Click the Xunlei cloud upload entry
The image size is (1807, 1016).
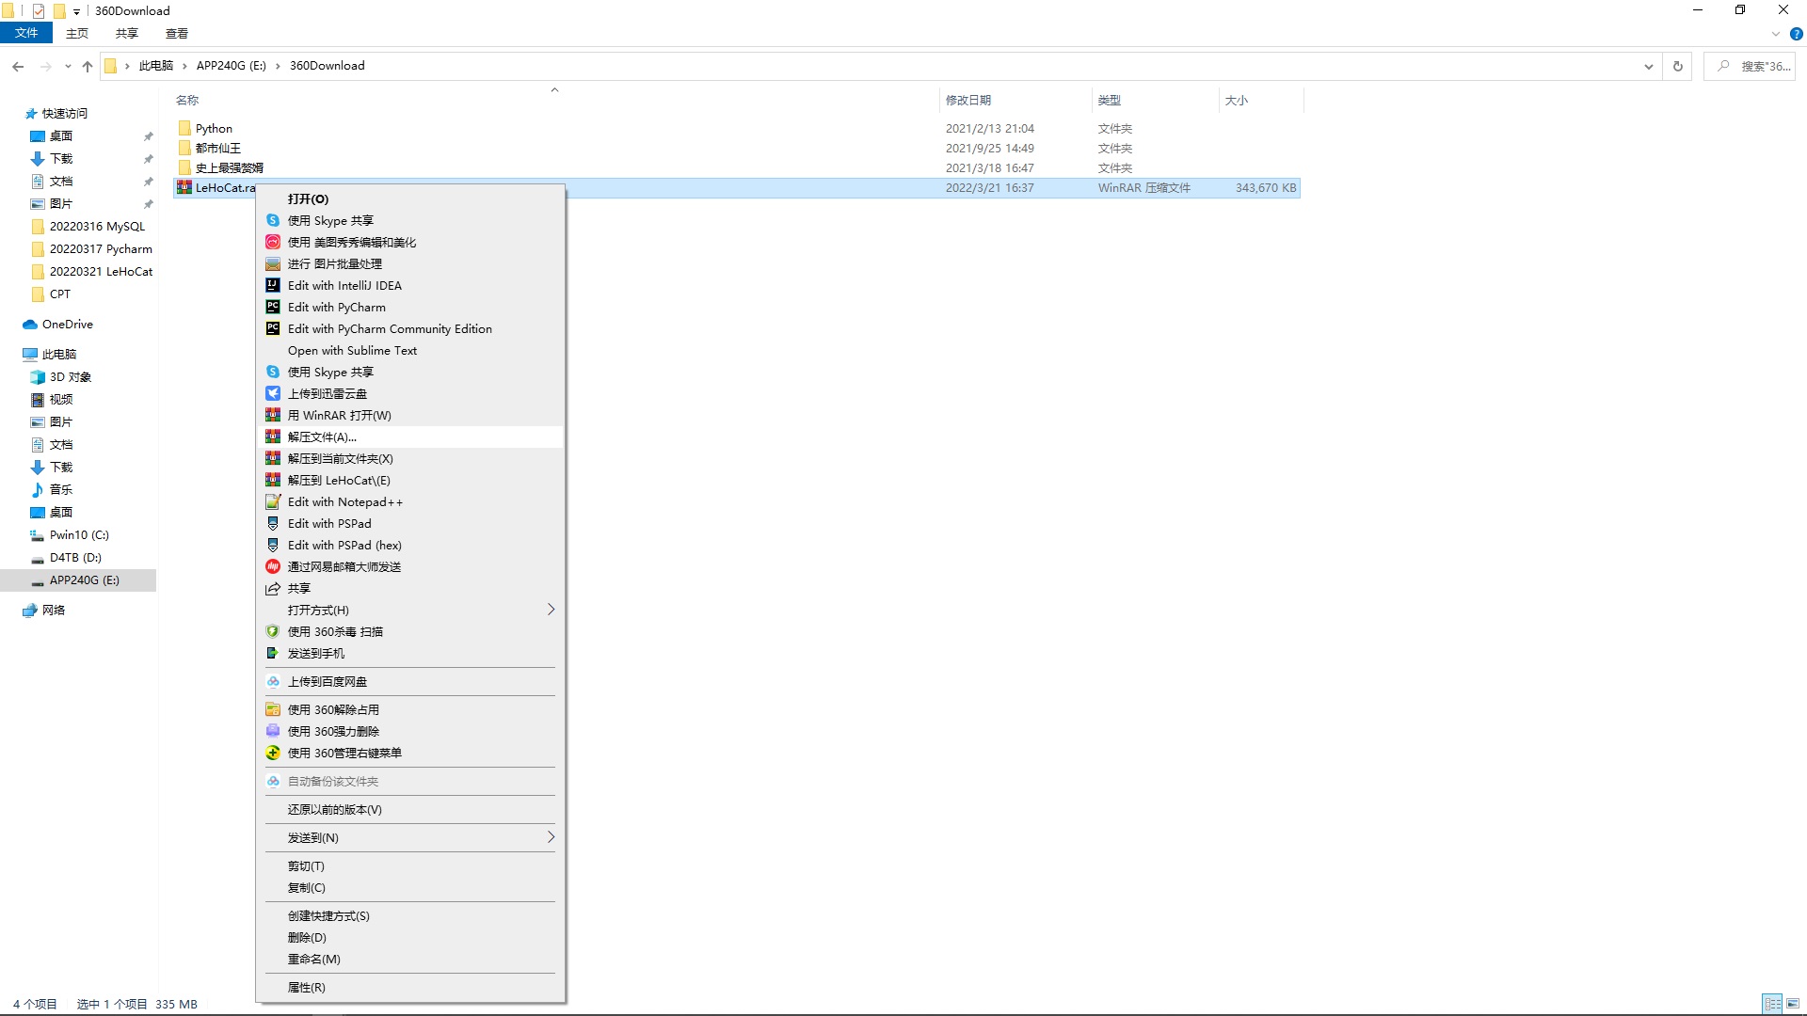point(327,393)
